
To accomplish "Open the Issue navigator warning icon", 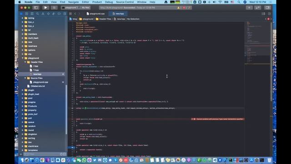I will 43,14.
